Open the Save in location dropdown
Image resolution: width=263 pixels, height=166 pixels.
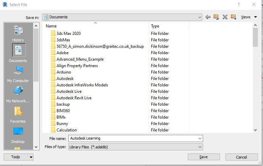coord(122,17)
